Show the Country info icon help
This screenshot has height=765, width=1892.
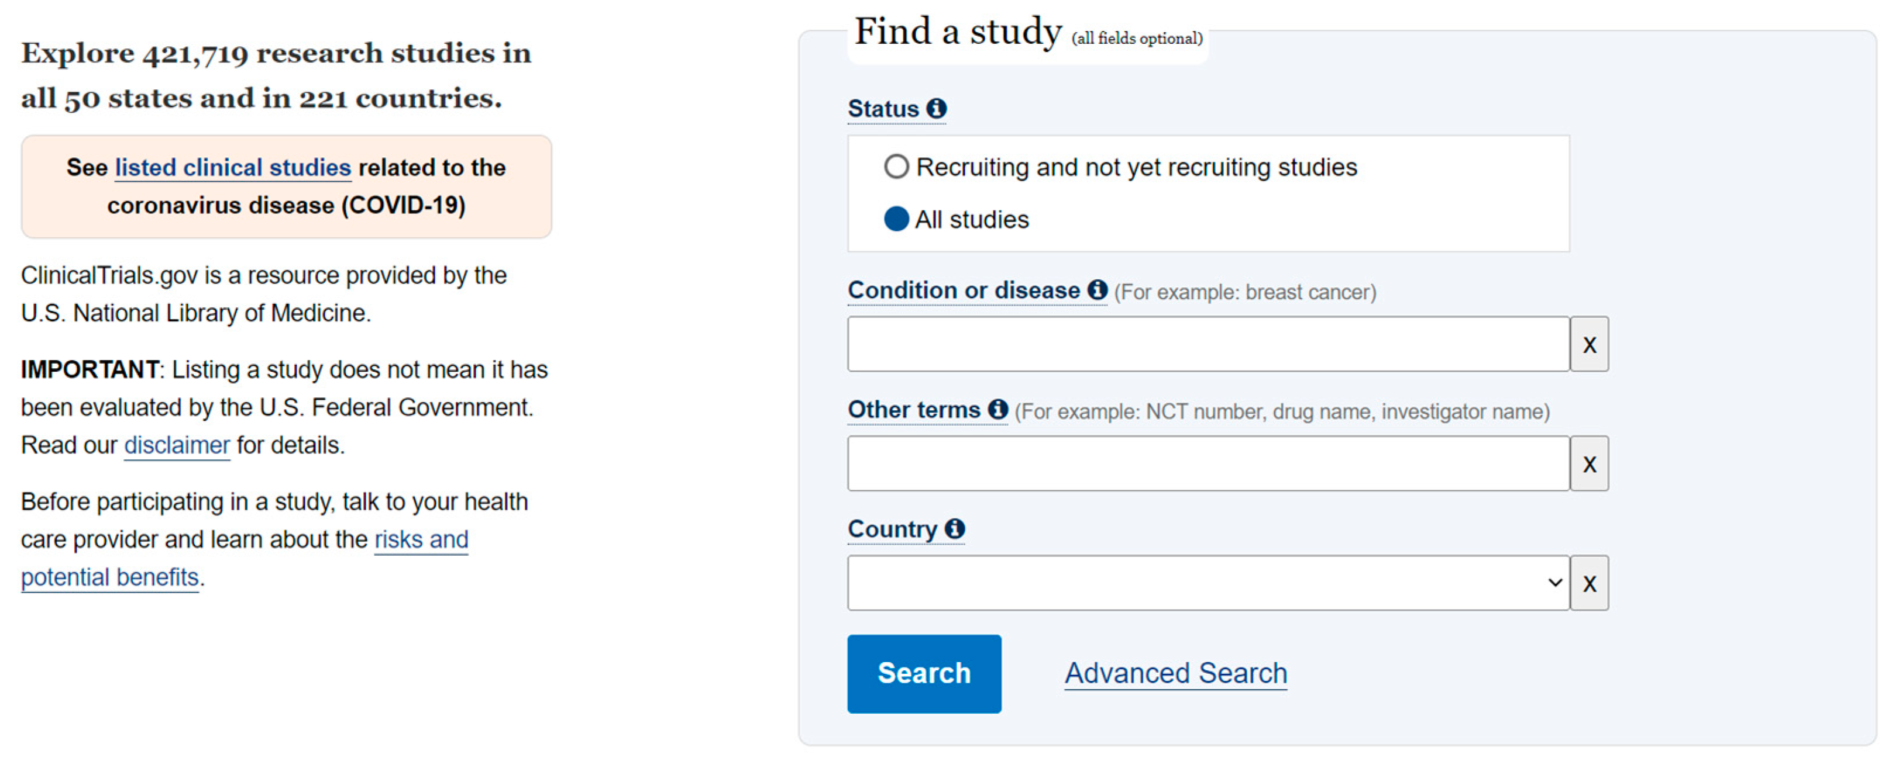954,528
